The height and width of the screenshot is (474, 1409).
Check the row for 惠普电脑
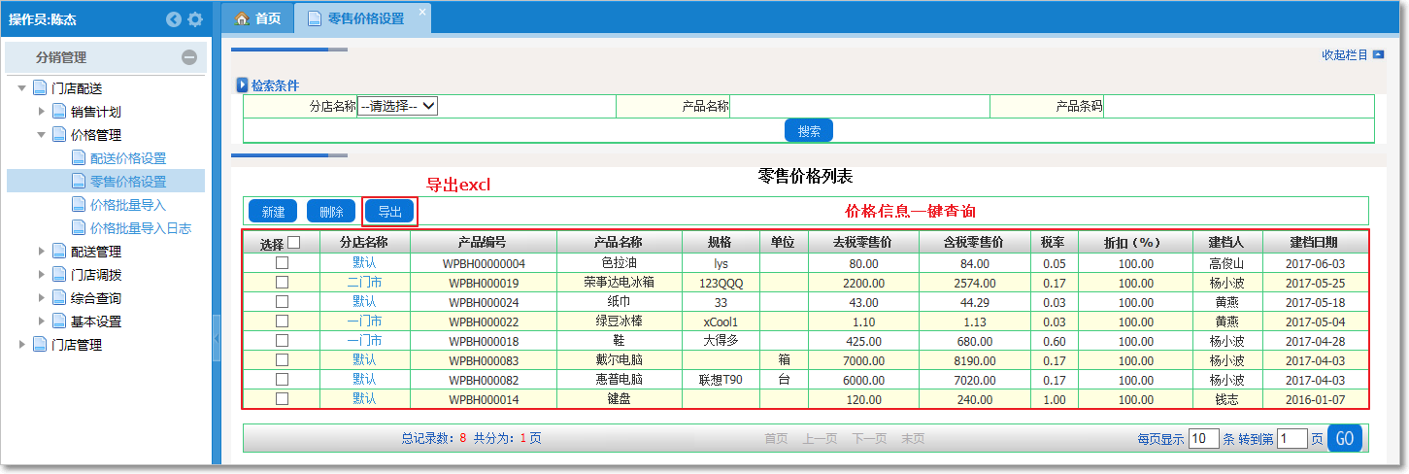click(x=282, y=380)
